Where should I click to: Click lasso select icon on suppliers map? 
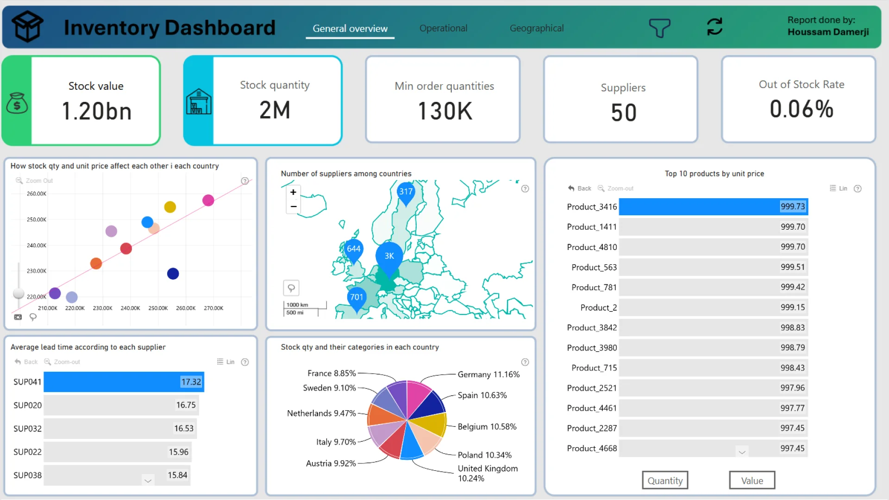(x=291, y=288)
